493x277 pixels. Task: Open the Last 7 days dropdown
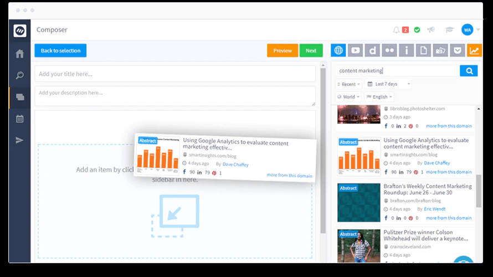point(388,84)
